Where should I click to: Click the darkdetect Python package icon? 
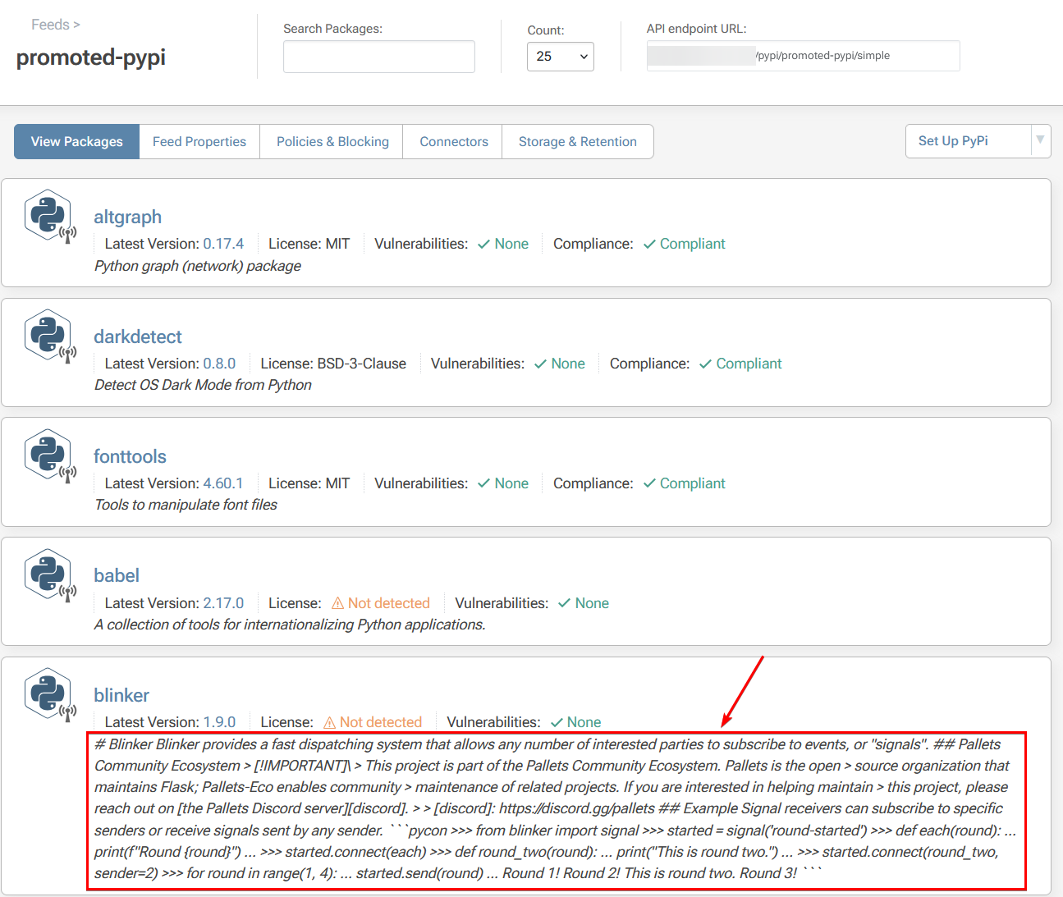click(x=49, y=336)
